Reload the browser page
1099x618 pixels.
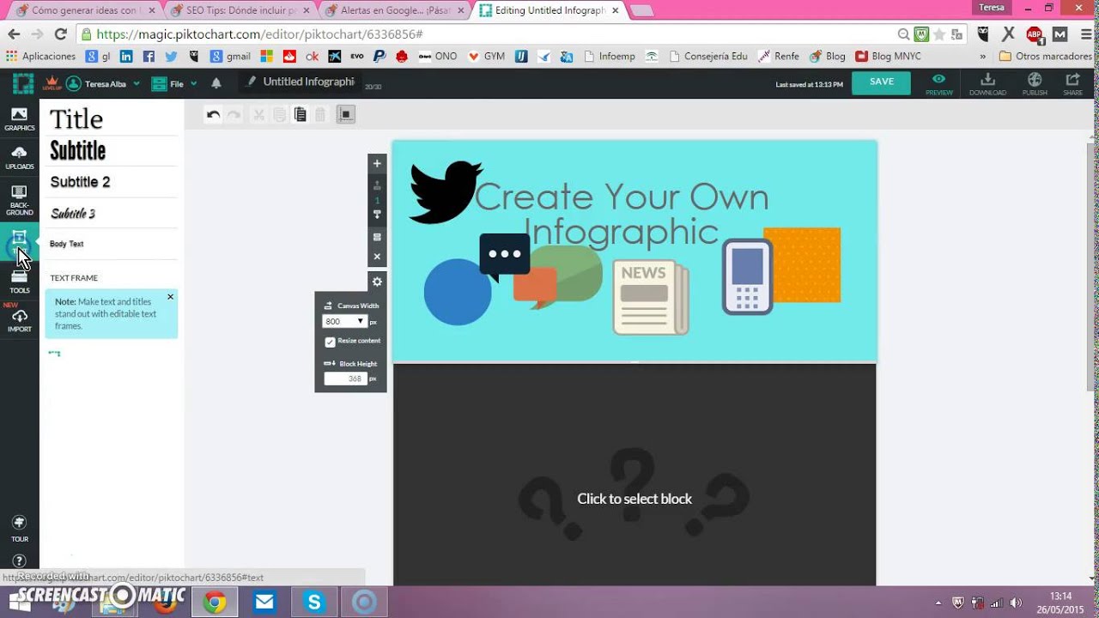click(60, 34)
